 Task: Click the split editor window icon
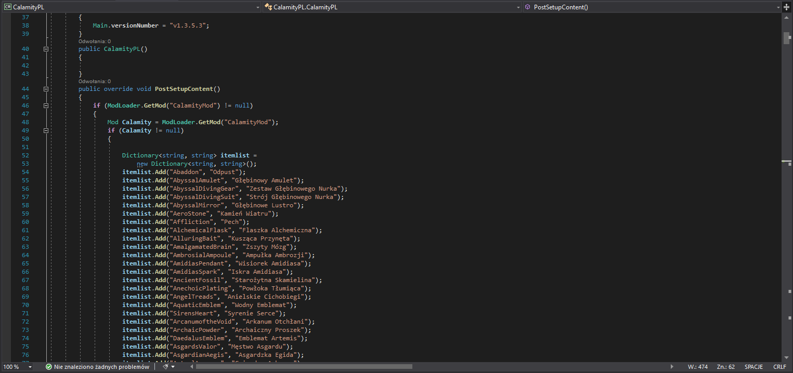[x=787, y=7]
